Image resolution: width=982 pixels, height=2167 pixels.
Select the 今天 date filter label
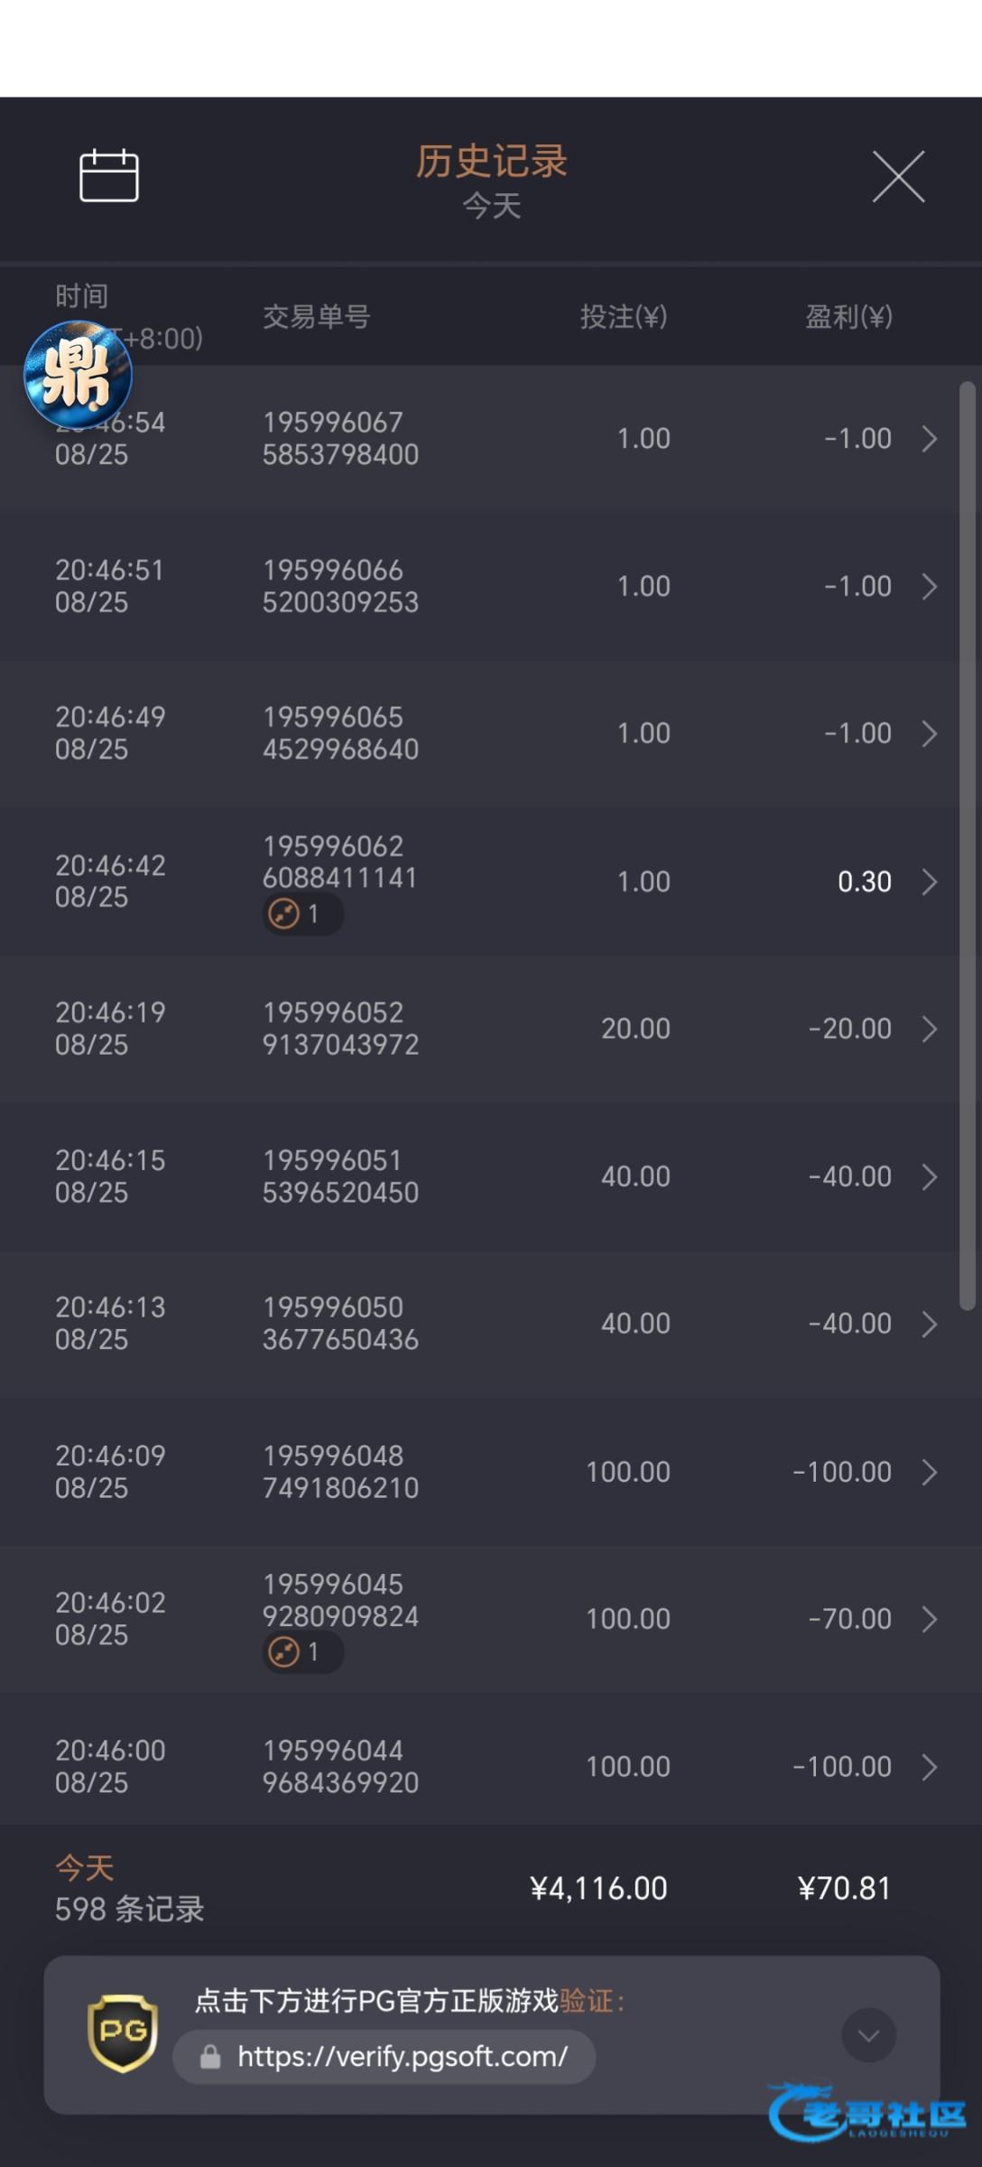point(491,207)
